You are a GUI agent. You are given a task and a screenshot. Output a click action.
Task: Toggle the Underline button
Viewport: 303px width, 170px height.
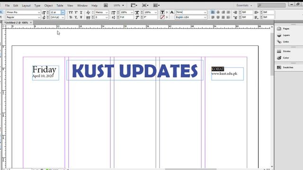click(81, 12)
